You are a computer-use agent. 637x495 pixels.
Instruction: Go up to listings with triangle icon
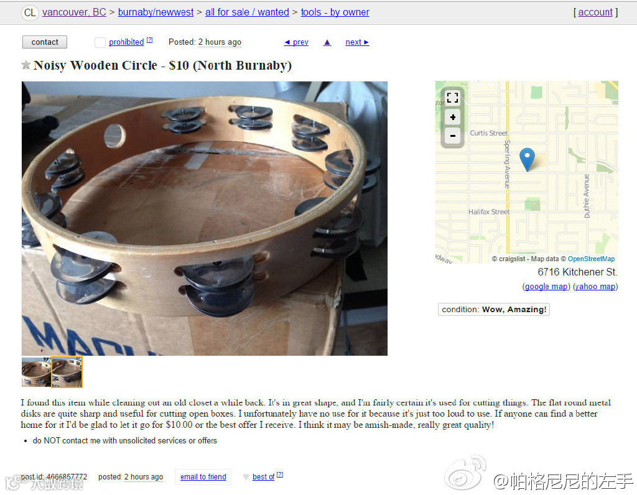click(x=327, y=42)
